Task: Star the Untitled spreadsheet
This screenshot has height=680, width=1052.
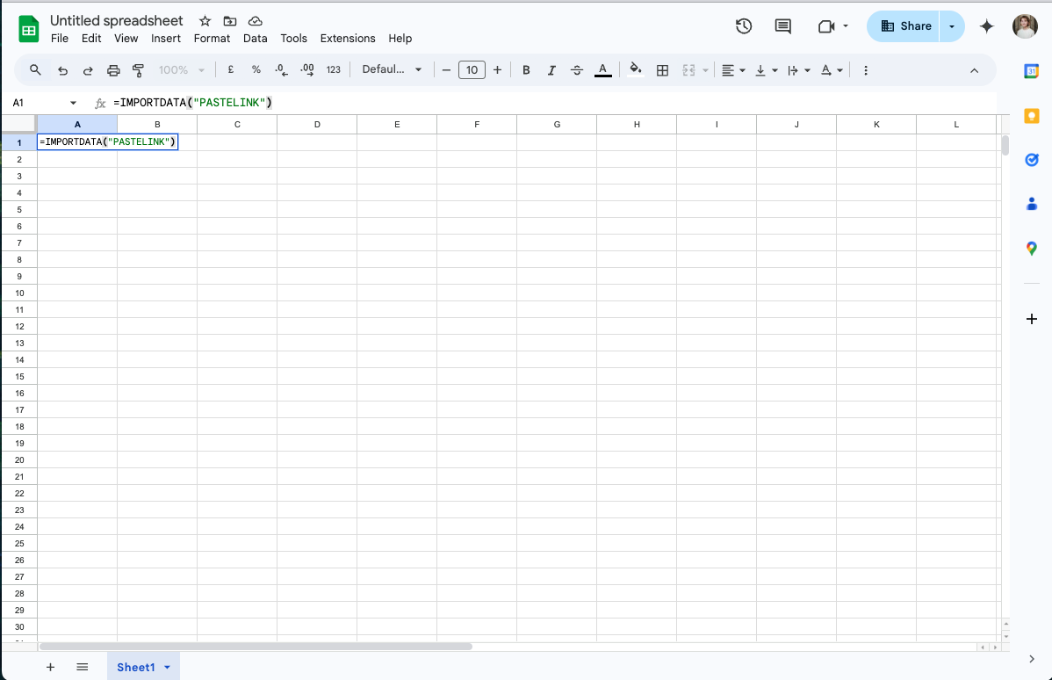Action: (x=205, y=21)
